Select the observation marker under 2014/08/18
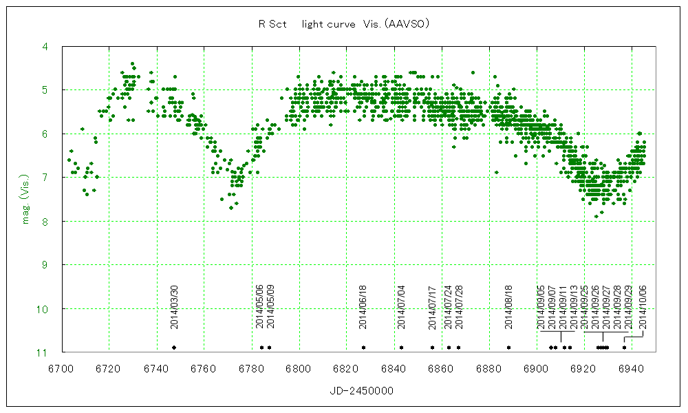The image size is (688, 413). [x=508, y=348]
